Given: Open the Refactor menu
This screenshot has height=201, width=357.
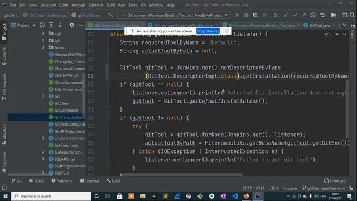Looking at the screenshot, I should [95, 5].
